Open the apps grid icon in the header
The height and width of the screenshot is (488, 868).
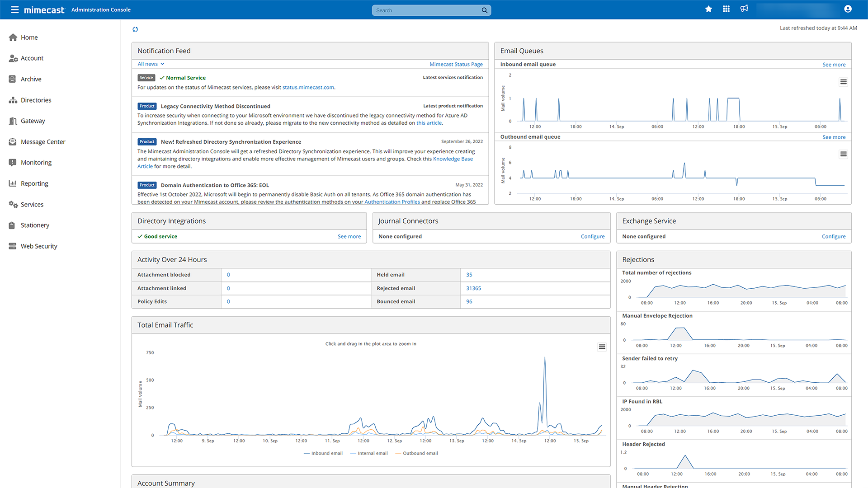[x=726, y=9]
